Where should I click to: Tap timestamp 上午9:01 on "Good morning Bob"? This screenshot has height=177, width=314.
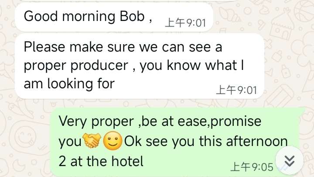(185, 23)
